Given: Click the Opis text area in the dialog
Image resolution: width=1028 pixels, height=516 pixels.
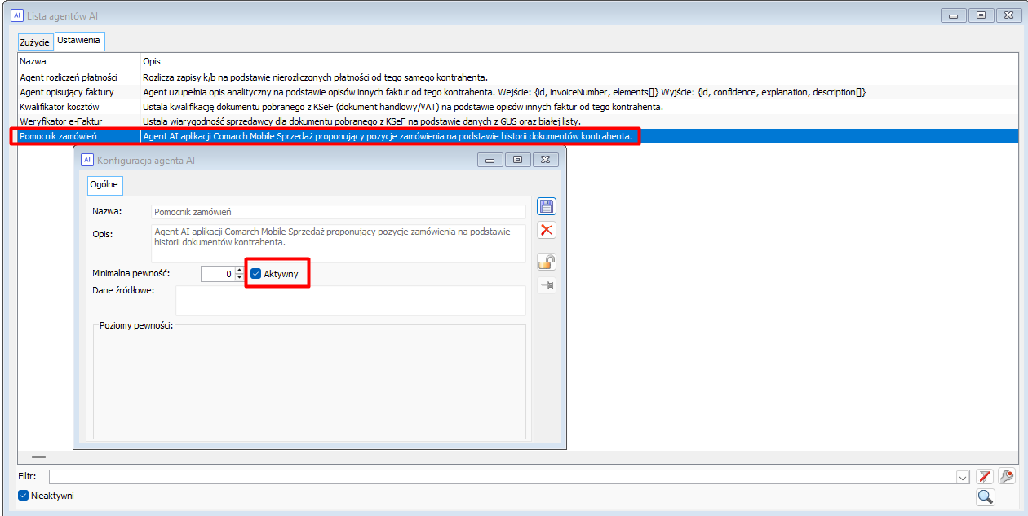Looking at the screenshot, I should click(x=339, y=244).
